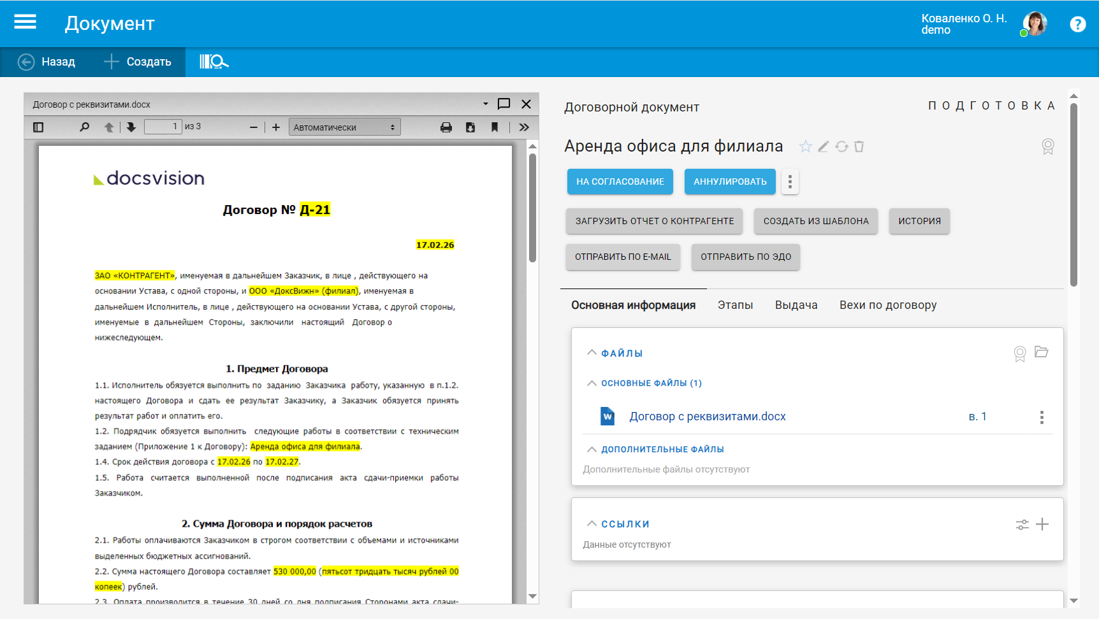Open the zoom level Автоматически dropdown
The image size is (1099, 619).
click(x=344, y=127)
